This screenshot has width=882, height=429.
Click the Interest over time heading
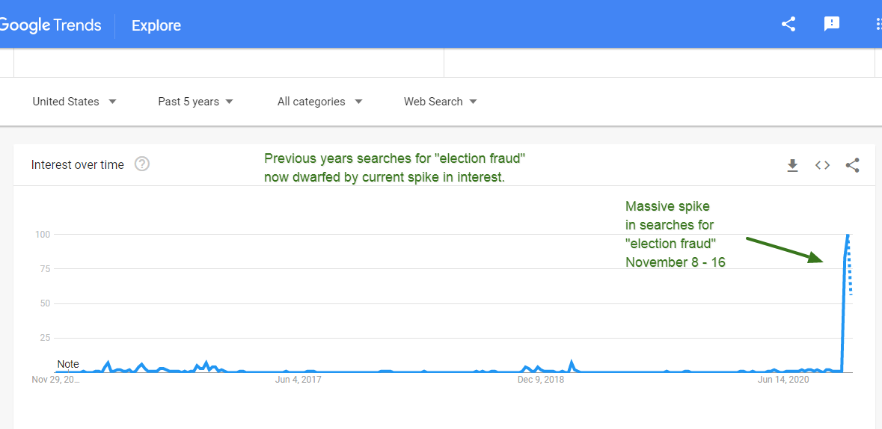(78, 165)
